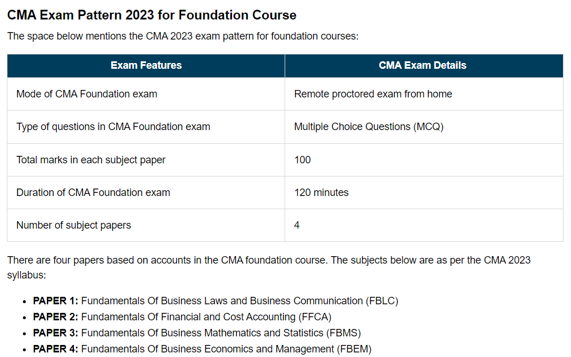Select Total marks in each subject paper
This screenshot has height=357, width=571.
[90, 160]
